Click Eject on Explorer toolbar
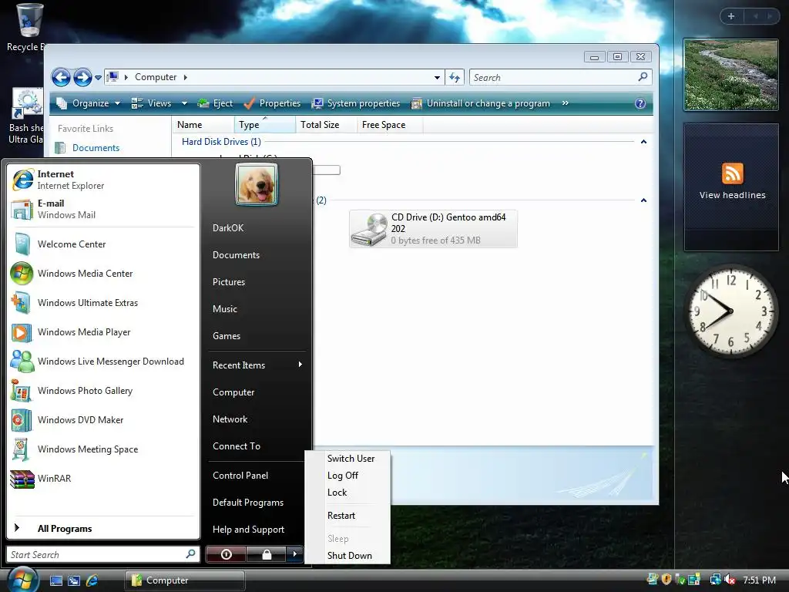The height and width of the screenshot is (592, 789). pos(216,103)
